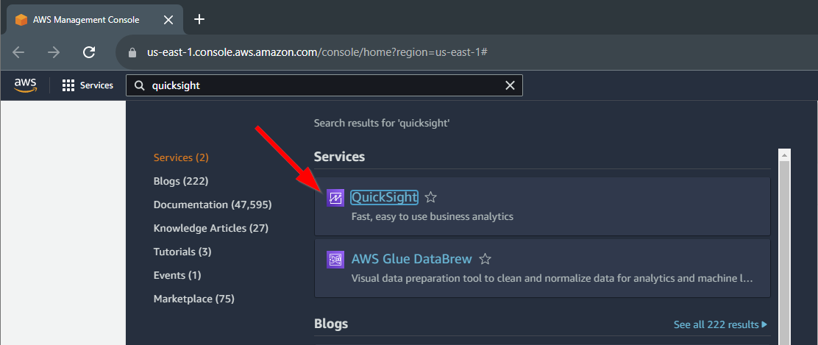Go back in browser history
This screenshot has height=345, width=818.
pos(18,52)
